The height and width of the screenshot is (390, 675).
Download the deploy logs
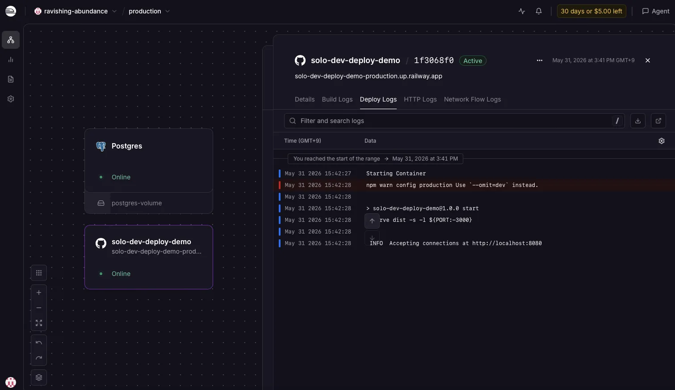point(638,121)
